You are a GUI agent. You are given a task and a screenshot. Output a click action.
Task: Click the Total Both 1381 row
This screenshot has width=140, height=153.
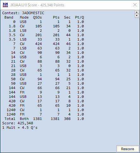click(x=43, y=119)
